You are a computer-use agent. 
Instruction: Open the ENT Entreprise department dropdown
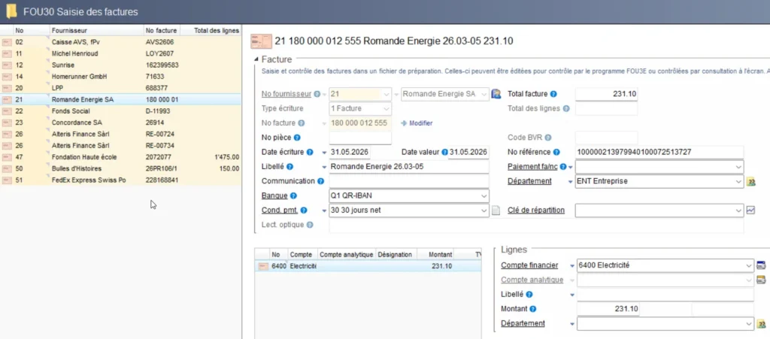coord(738,181)
